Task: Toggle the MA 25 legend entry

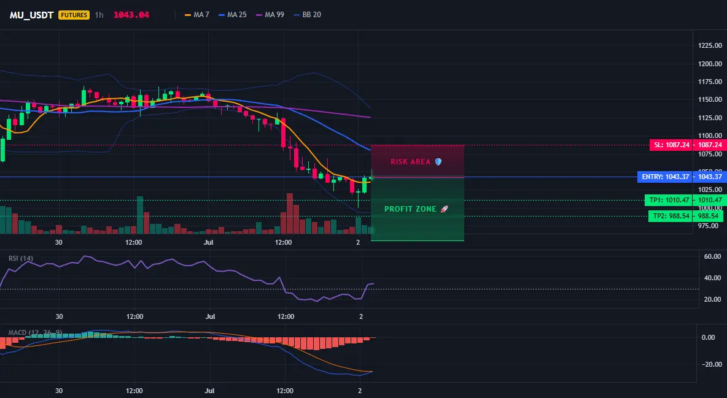Action: pos(232,15)
